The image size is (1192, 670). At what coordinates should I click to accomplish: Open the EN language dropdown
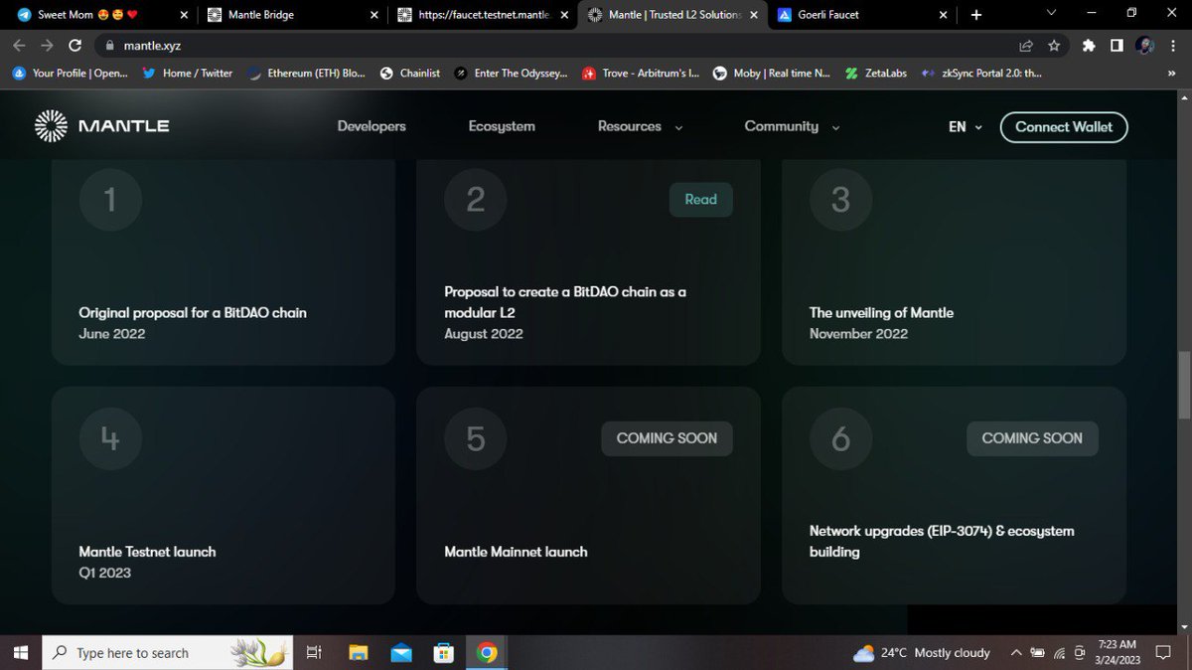pos(966,126)
